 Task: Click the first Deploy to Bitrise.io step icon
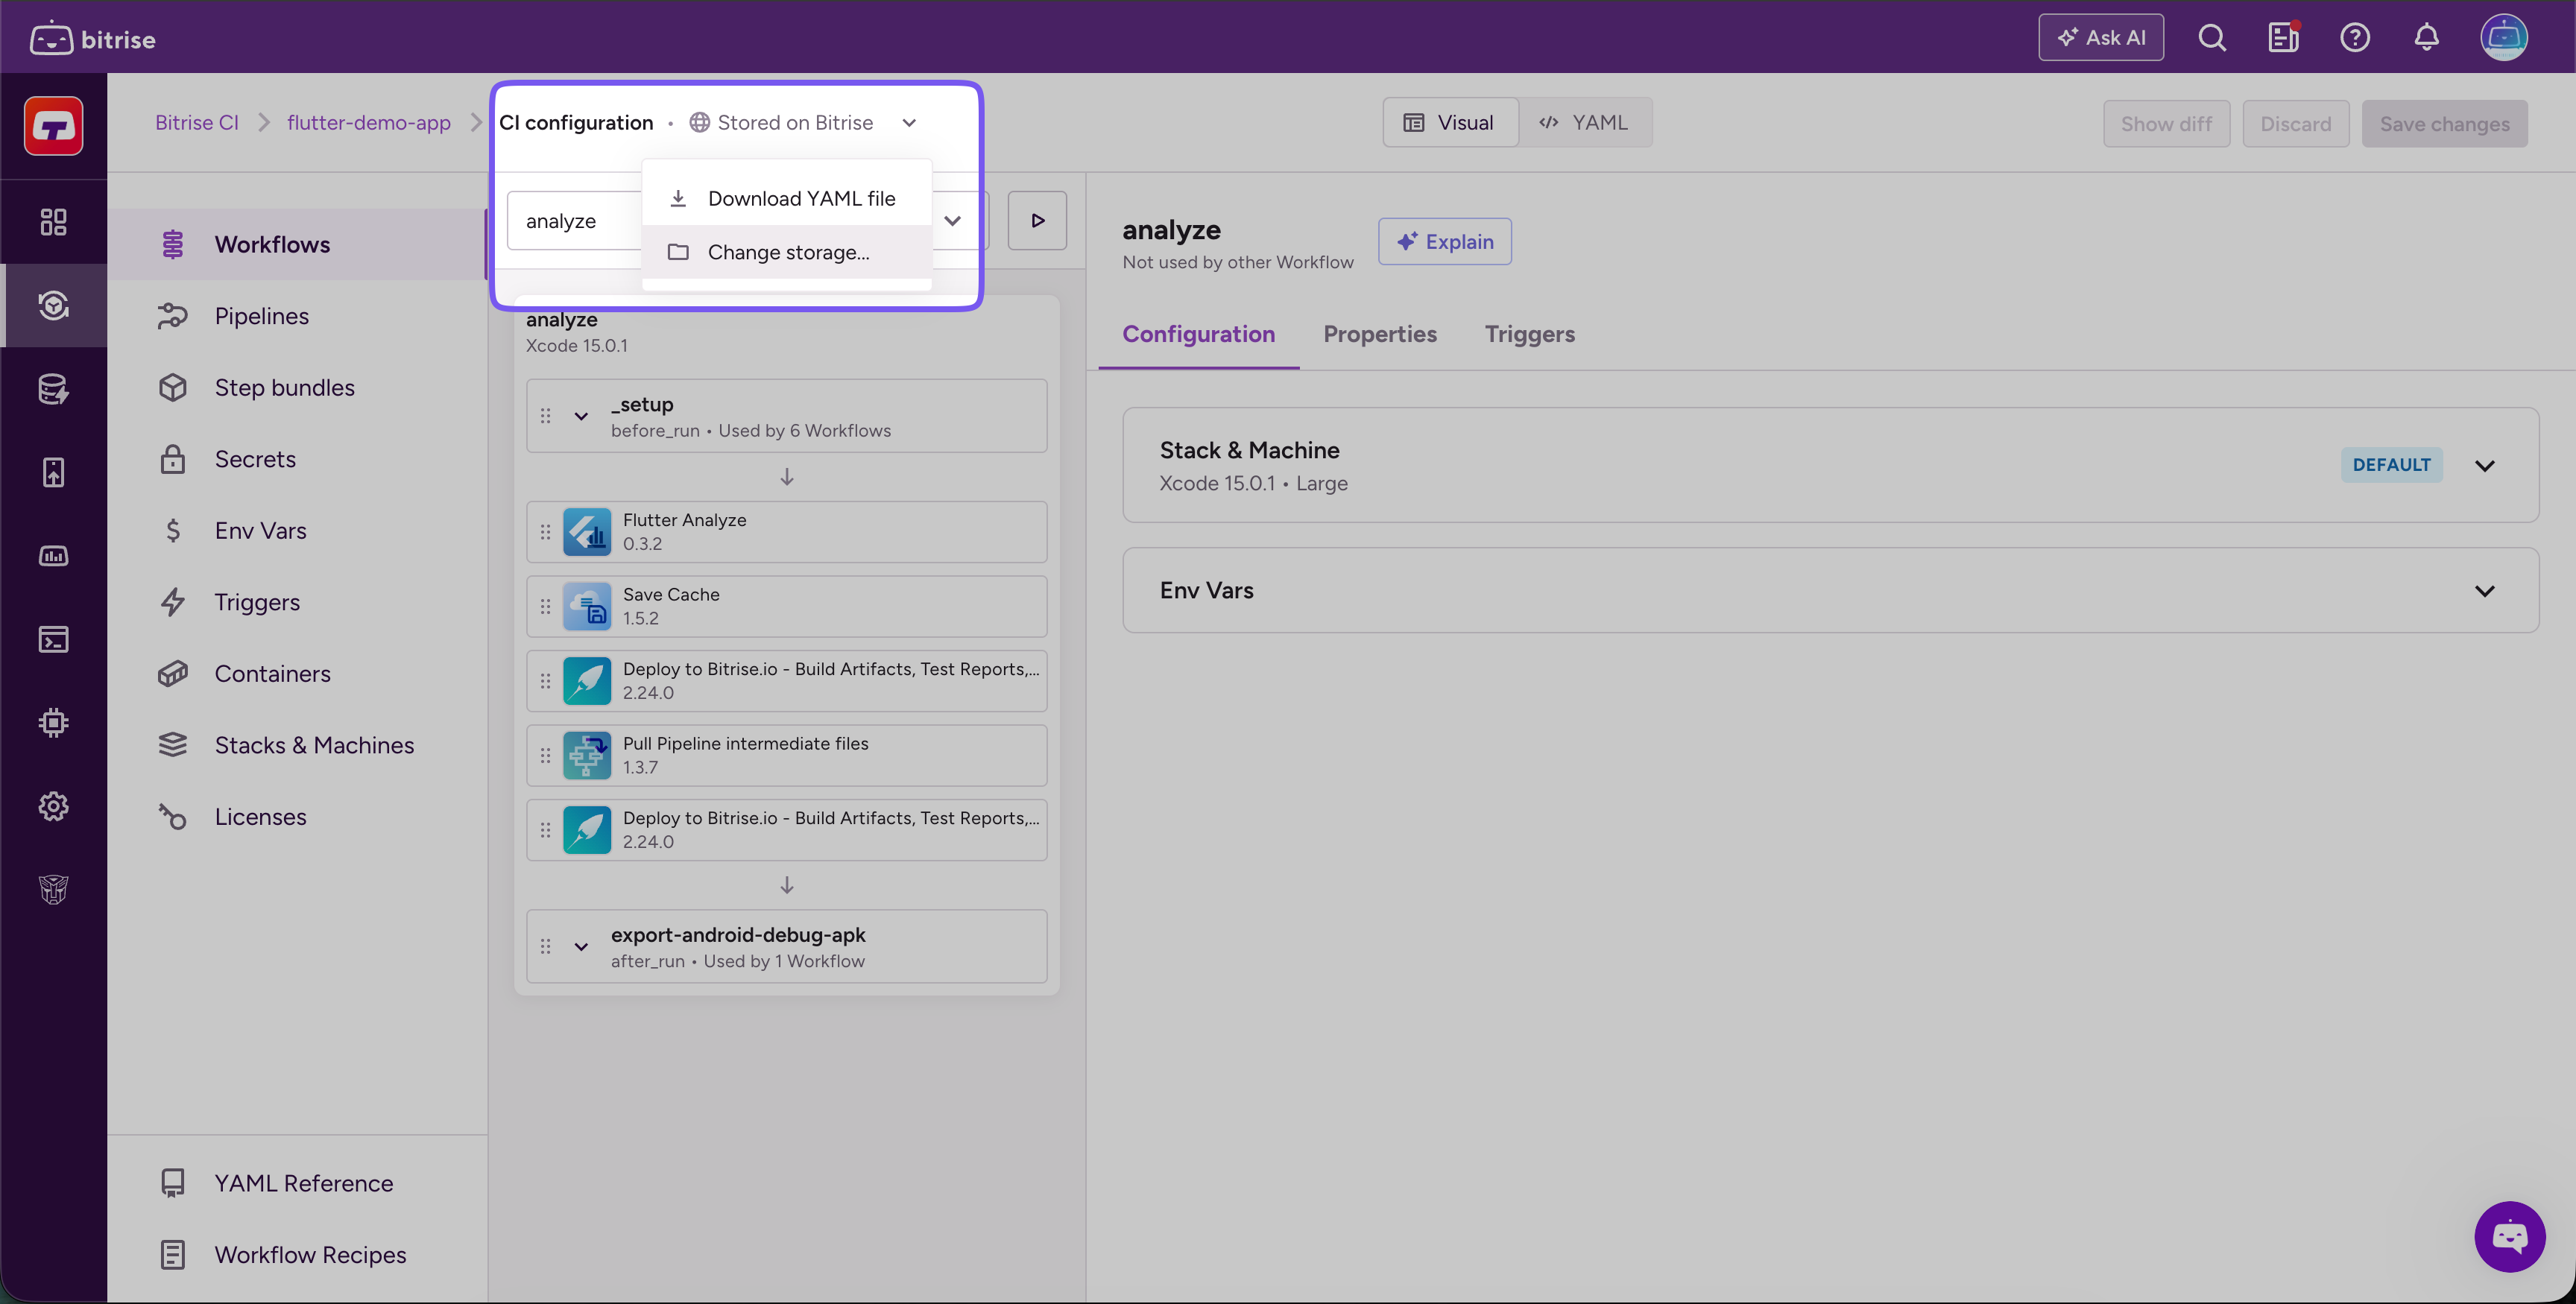coord(587,681)
